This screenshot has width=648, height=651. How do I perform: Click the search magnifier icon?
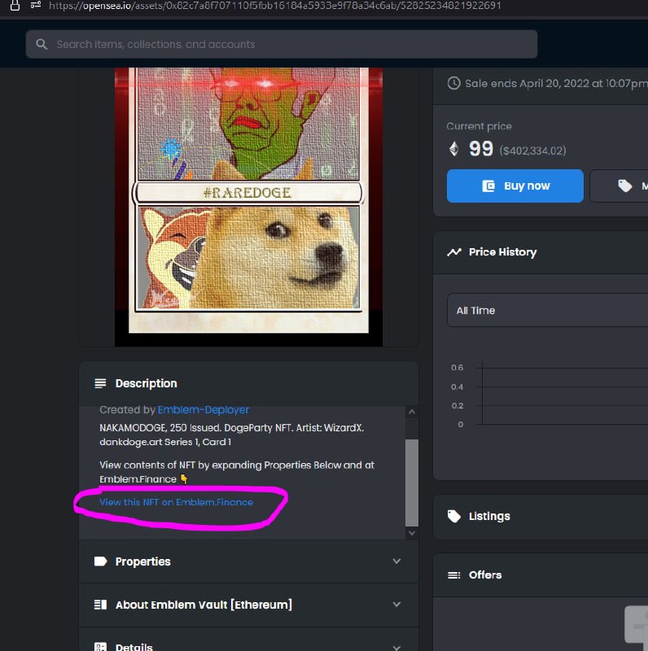click(x=42, y=44)
